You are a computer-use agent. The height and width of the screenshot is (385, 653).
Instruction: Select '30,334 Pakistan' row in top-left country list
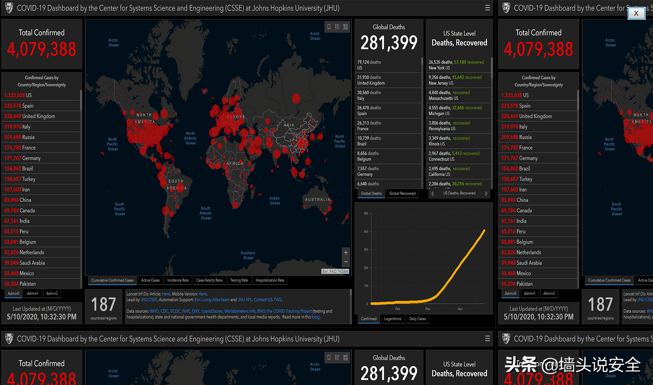pyautogui.click(x=41, y=283)
